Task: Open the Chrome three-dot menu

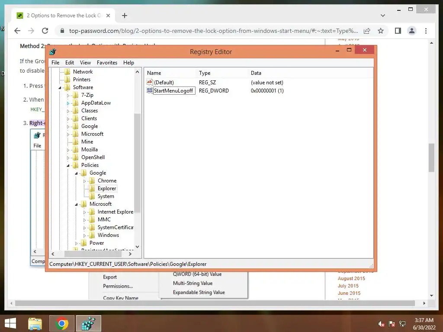Action: pyautogui.click(x=426, y=31)
